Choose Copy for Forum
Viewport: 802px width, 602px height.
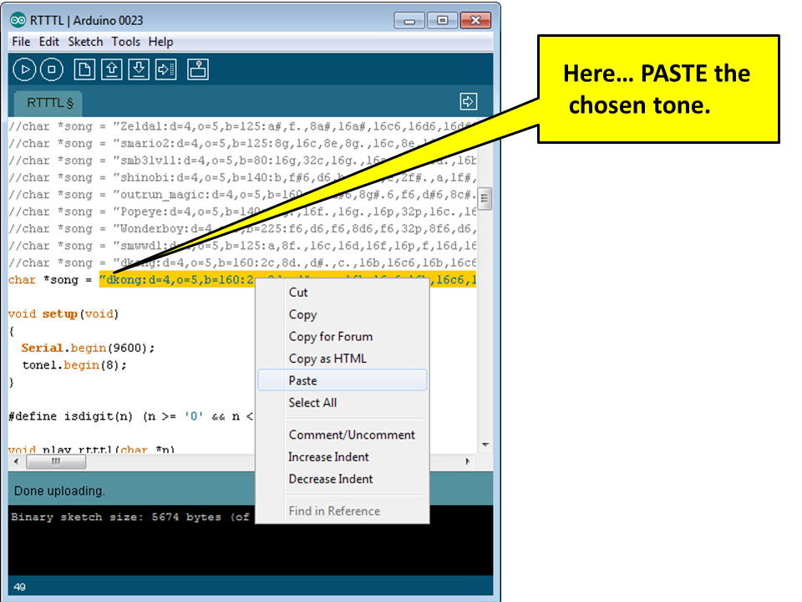(343, 336)
